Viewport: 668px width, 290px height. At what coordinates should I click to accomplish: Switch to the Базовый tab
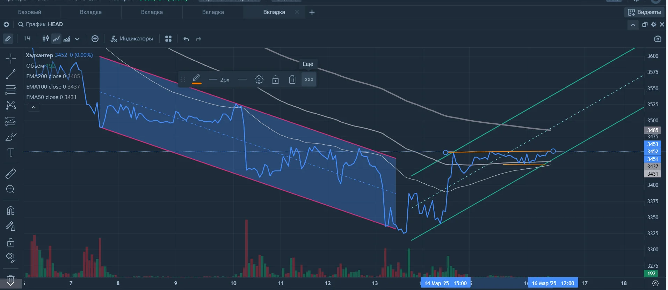pyautogui.click(x=30, y=12)
